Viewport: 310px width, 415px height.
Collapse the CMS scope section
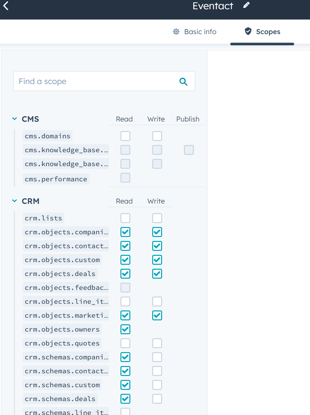14,119
